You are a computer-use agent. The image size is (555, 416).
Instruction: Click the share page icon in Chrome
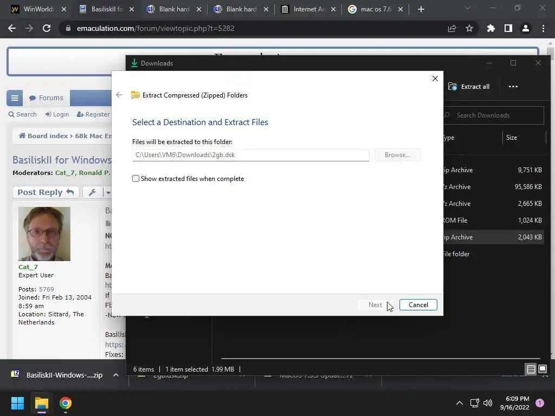pos(452,28)
